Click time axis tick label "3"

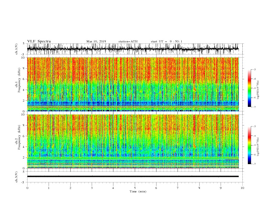(x=92, y=188)
